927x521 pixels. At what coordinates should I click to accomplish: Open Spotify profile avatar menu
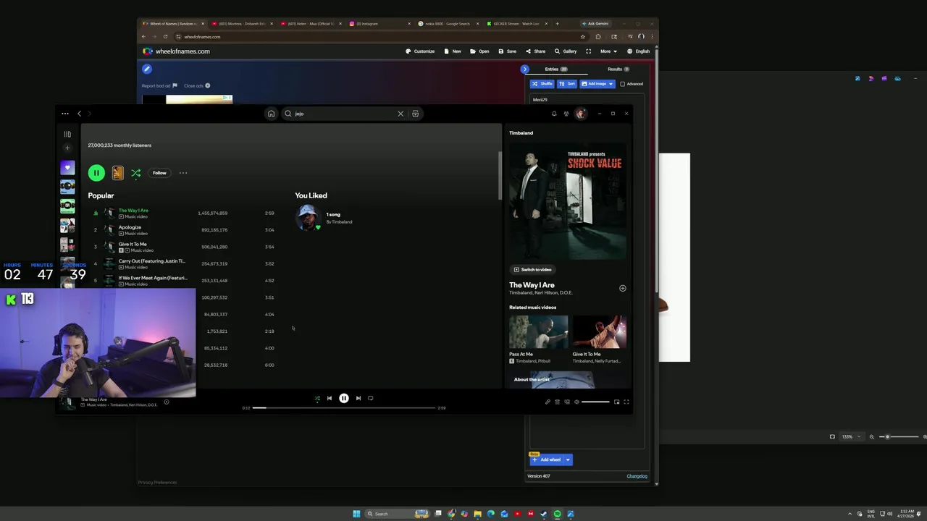pyautogui.click(x=580, y=114)
